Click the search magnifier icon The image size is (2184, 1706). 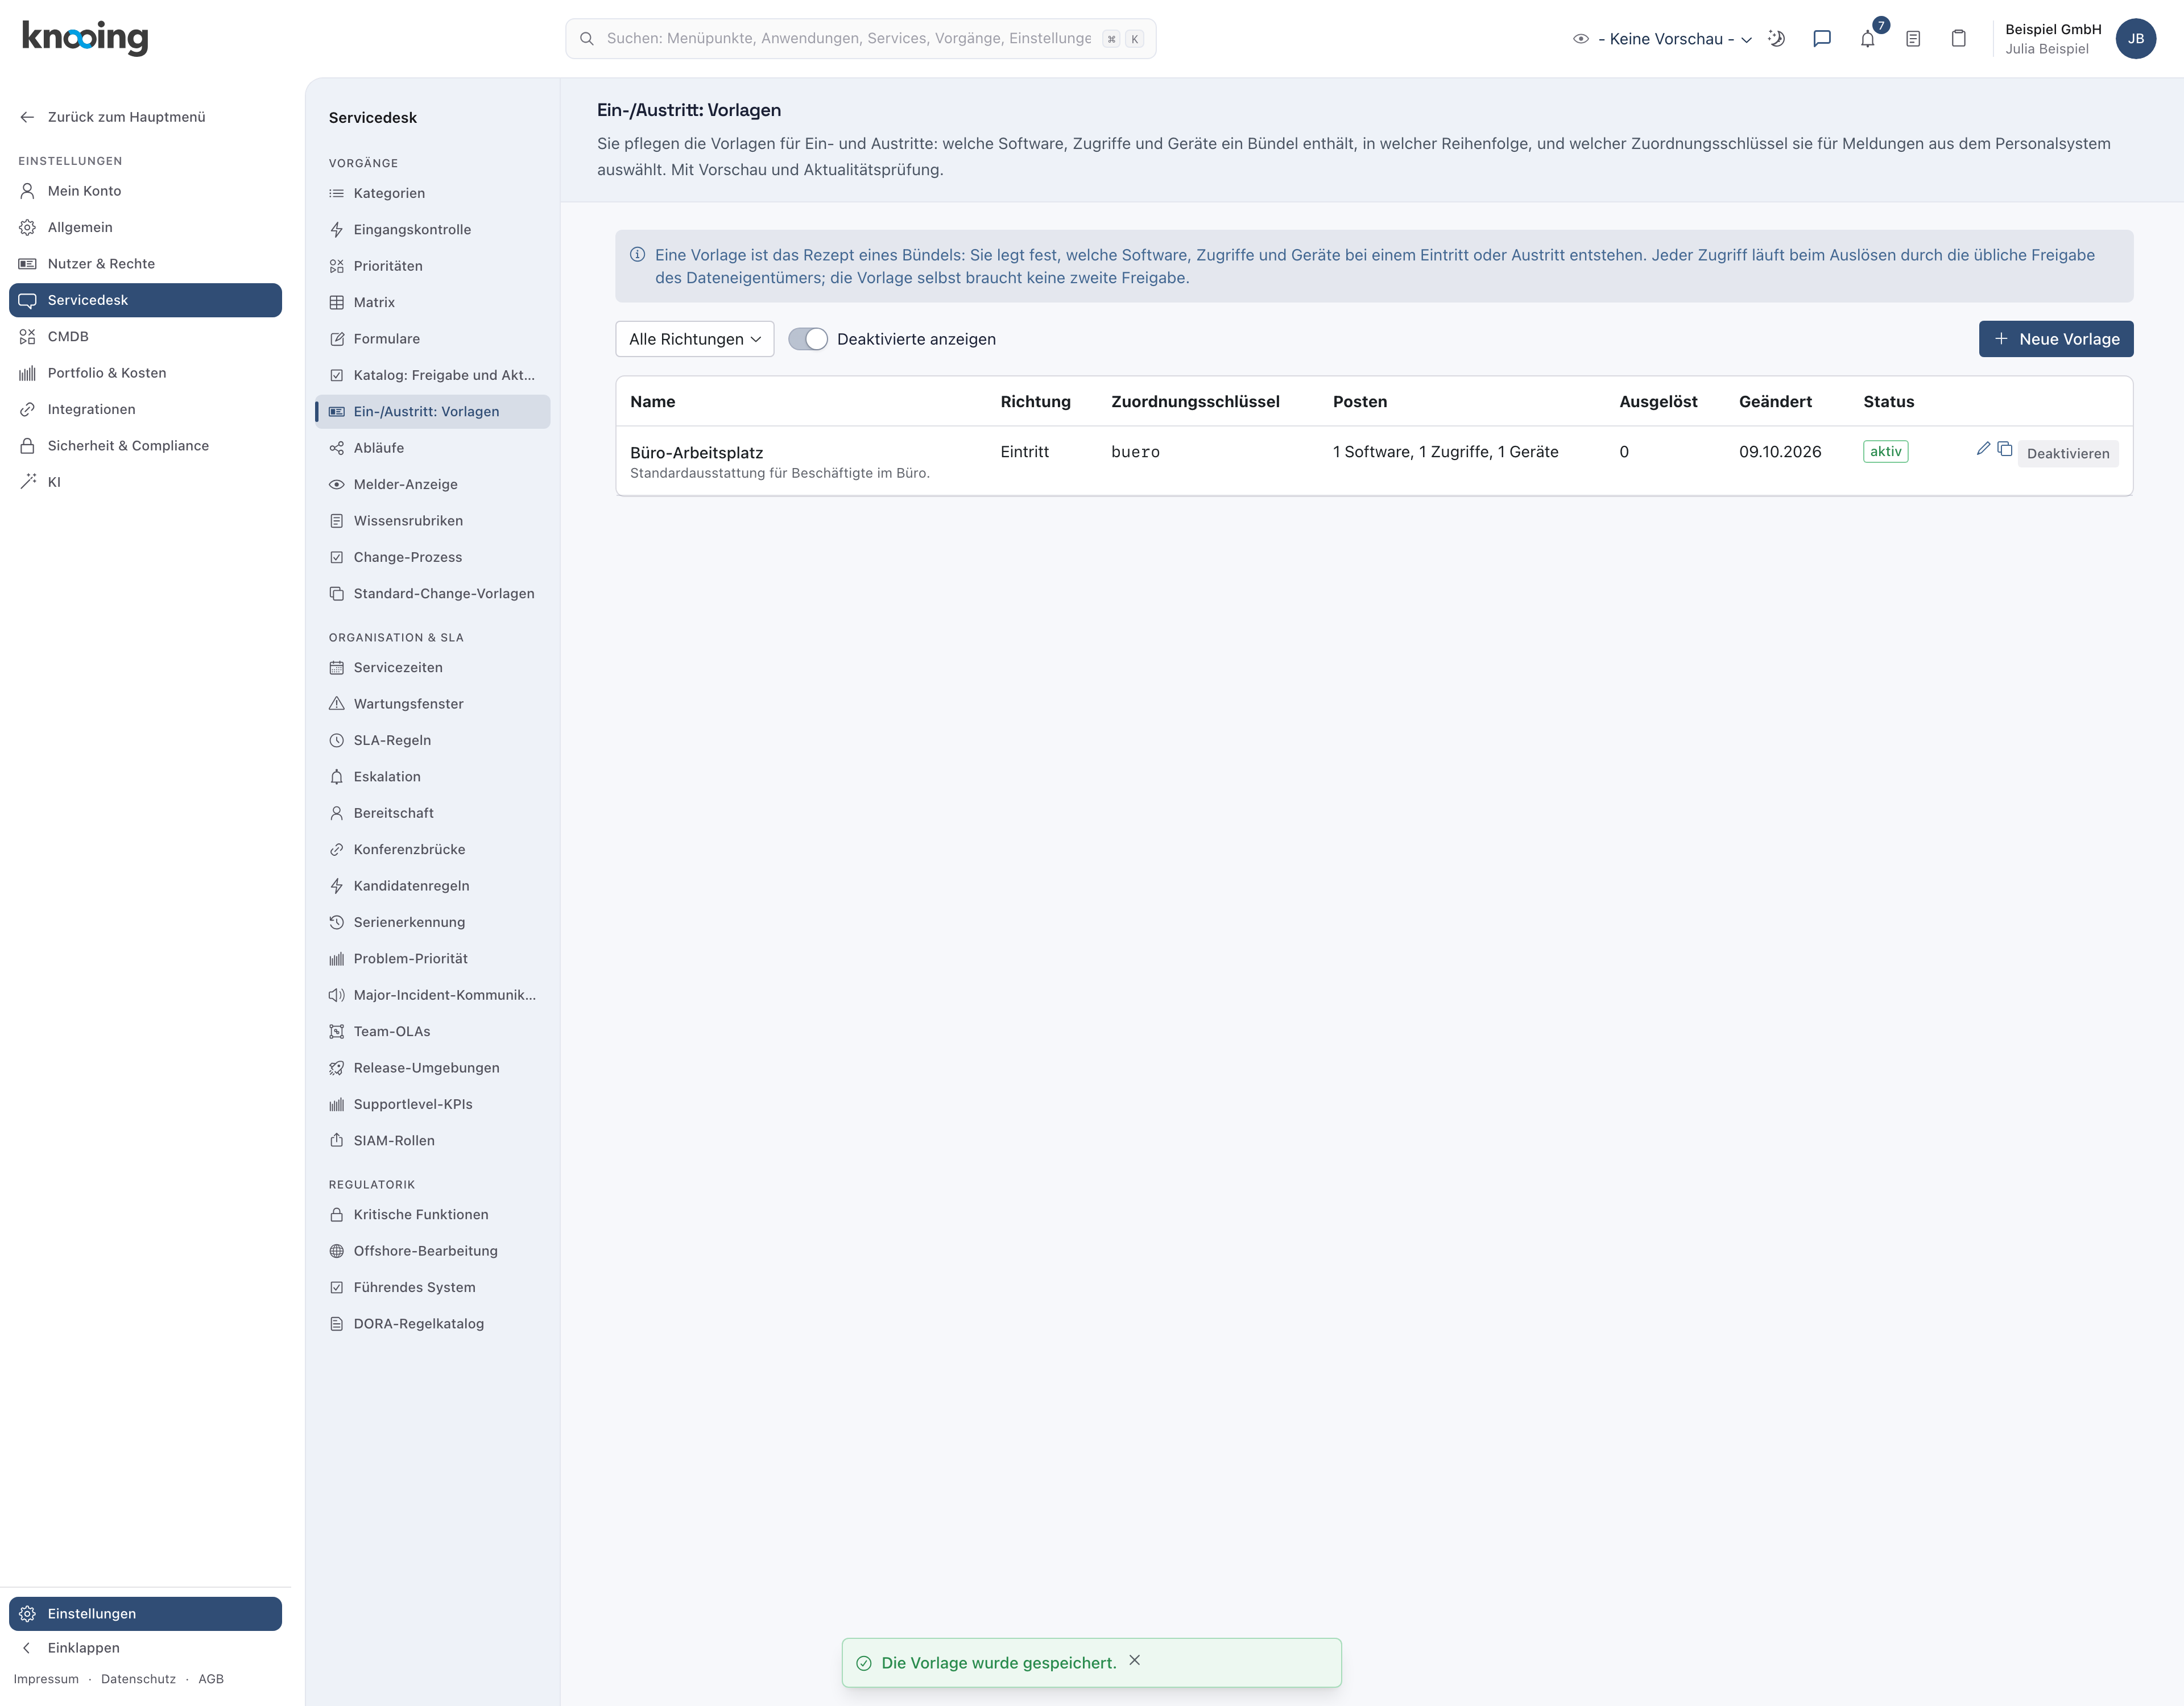tap(587, 39)
